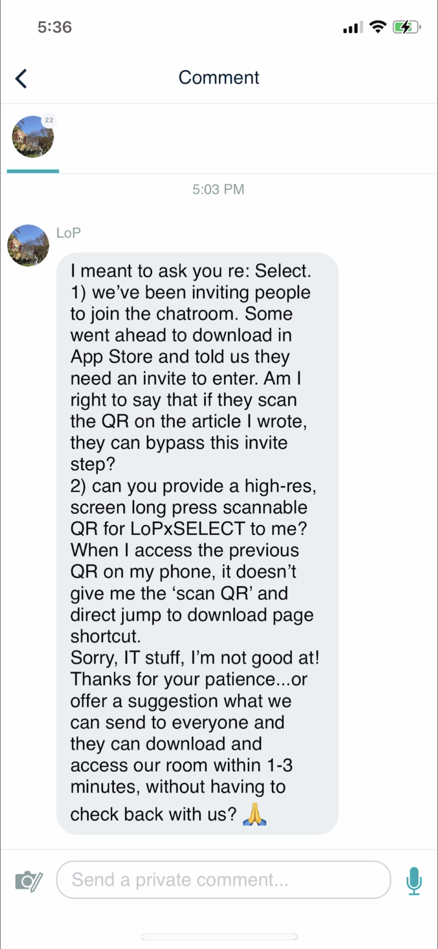Open the camera attachment icon

click(x=29, y=880)
